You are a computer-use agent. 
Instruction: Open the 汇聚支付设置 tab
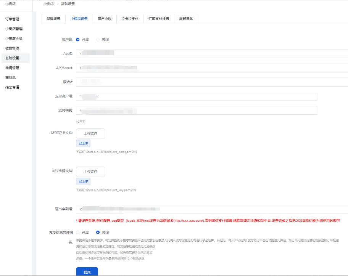[159, 19]
